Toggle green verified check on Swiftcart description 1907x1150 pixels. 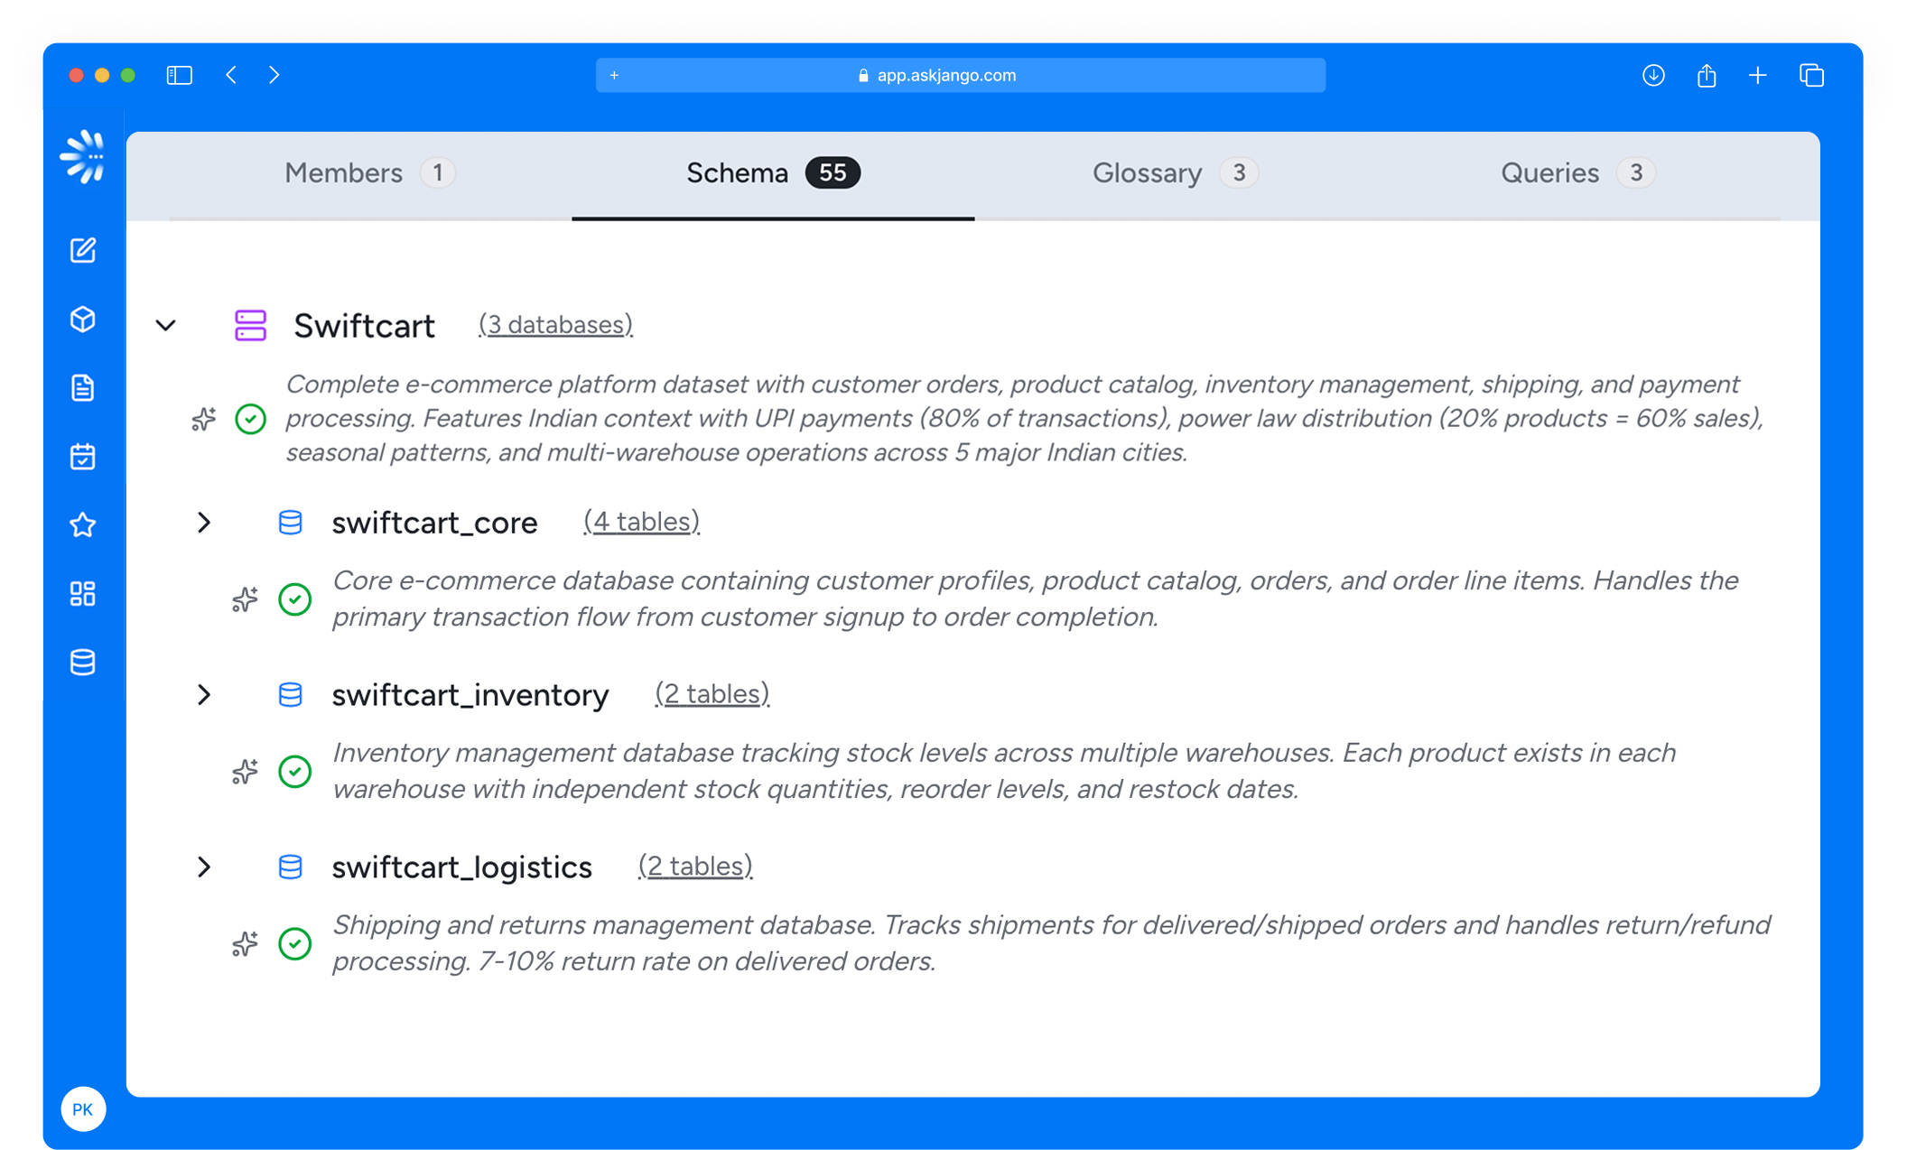(x=251, y=419)
